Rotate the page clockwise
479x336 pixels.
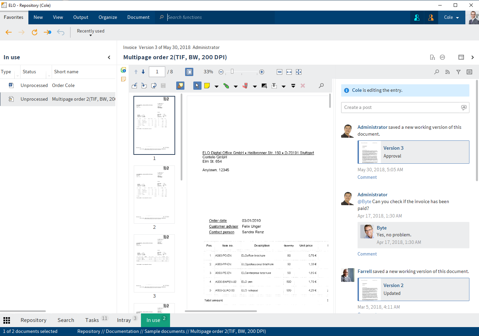(x=144, y=86)
